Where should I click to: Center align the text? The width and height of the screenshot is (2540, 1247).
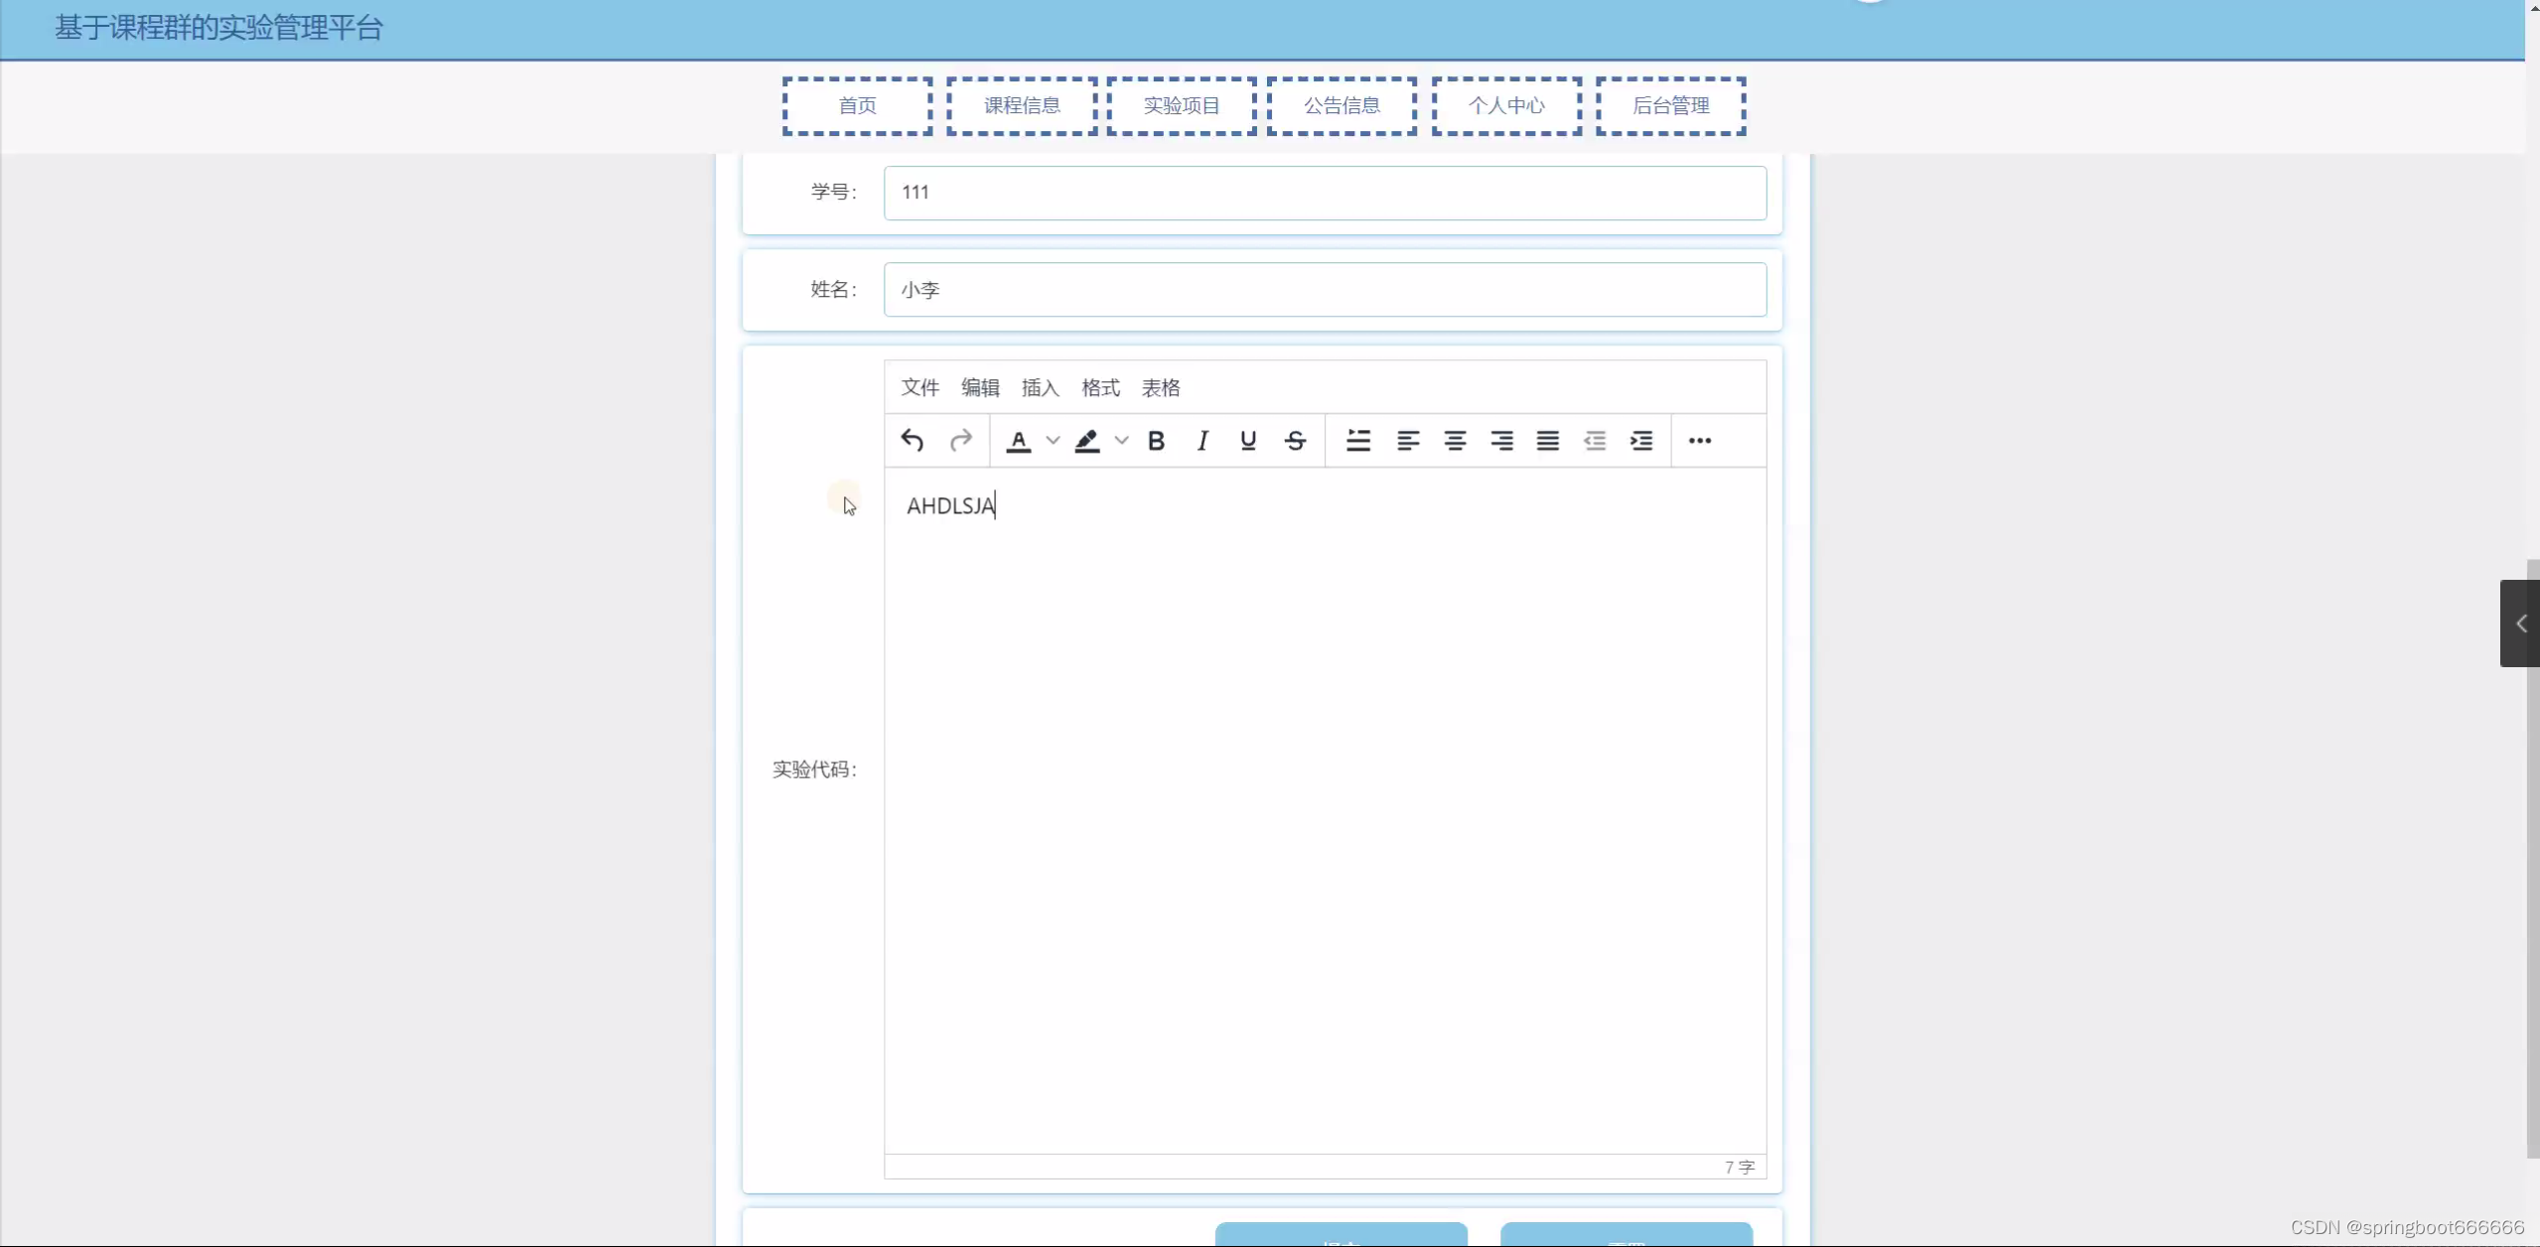tap(1455, 440)
